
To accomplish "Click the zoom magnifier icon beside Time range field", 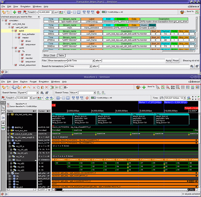I will (189, 98).
